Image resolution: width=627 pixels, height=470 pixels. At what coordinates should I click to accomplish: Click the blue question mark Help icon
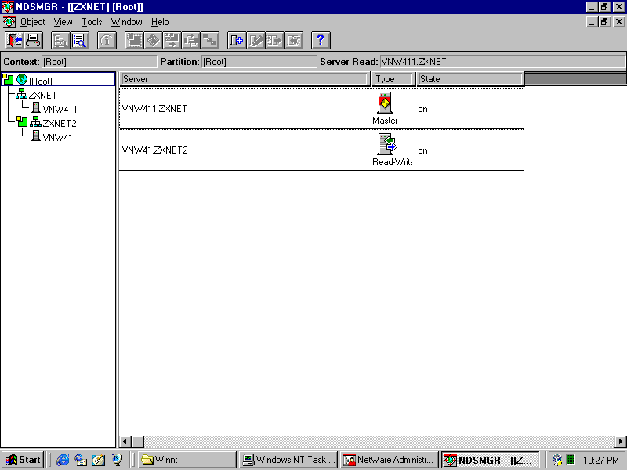(321, 41)
